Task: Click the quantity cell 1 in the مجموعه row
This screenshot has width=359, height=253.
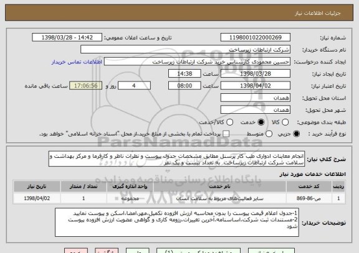Action: (84, 198)
